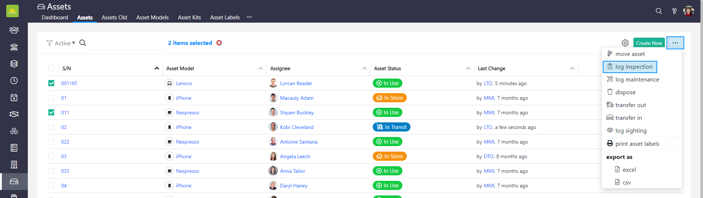Sort by Asset Model column arrow
Image resolution: width=703 pixels, height=198 pixels.
(260, 68)
